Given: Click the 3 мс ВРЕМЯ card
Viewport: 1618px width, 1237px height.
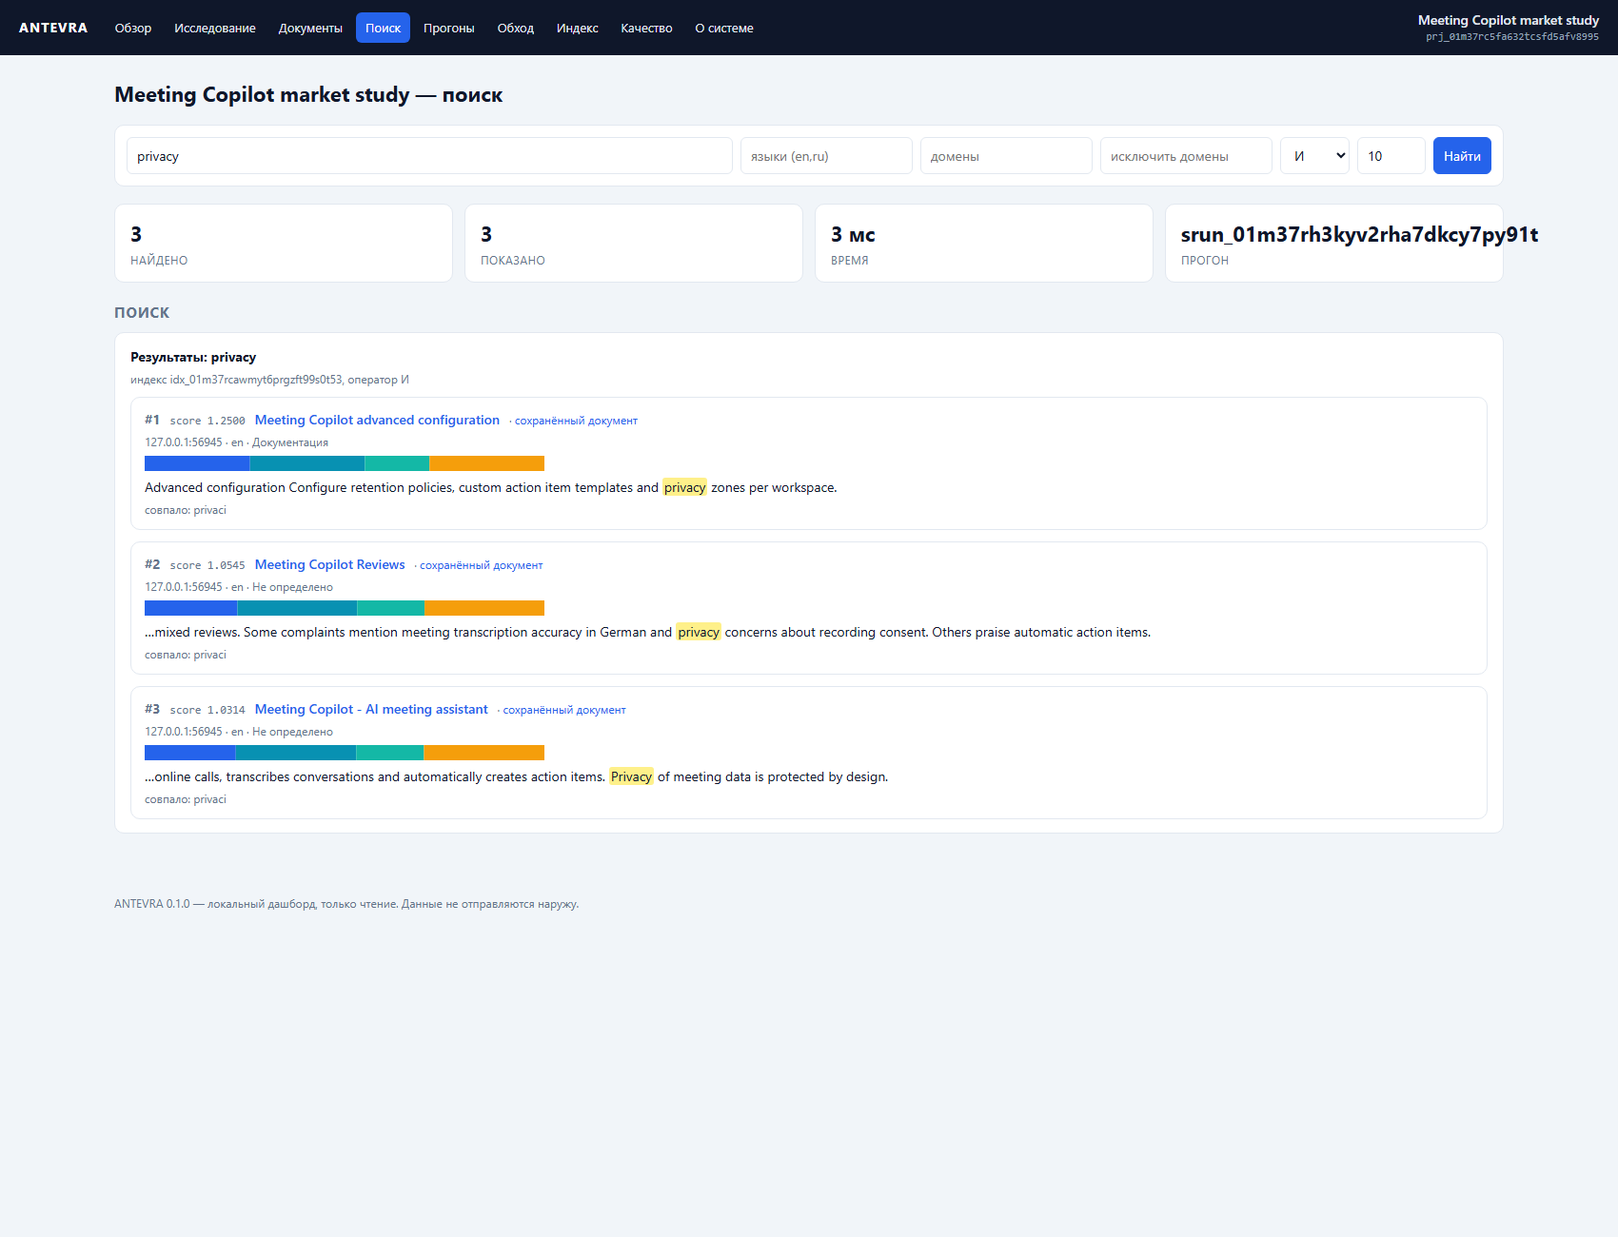Looking at the screenshot, I should pos(984,244).
